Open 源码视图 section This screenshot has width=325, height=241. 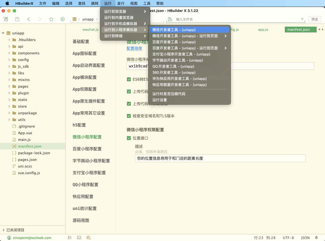tap(81, 220)
